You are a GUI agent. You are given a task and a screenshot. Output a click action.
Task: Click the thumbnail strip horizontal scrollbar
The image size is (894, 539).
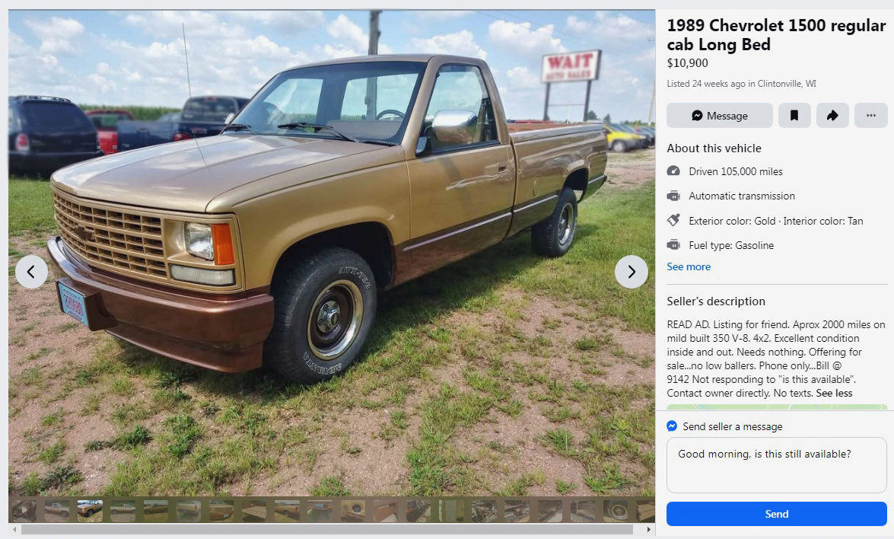pyautogui.click(x=326, y=529)
